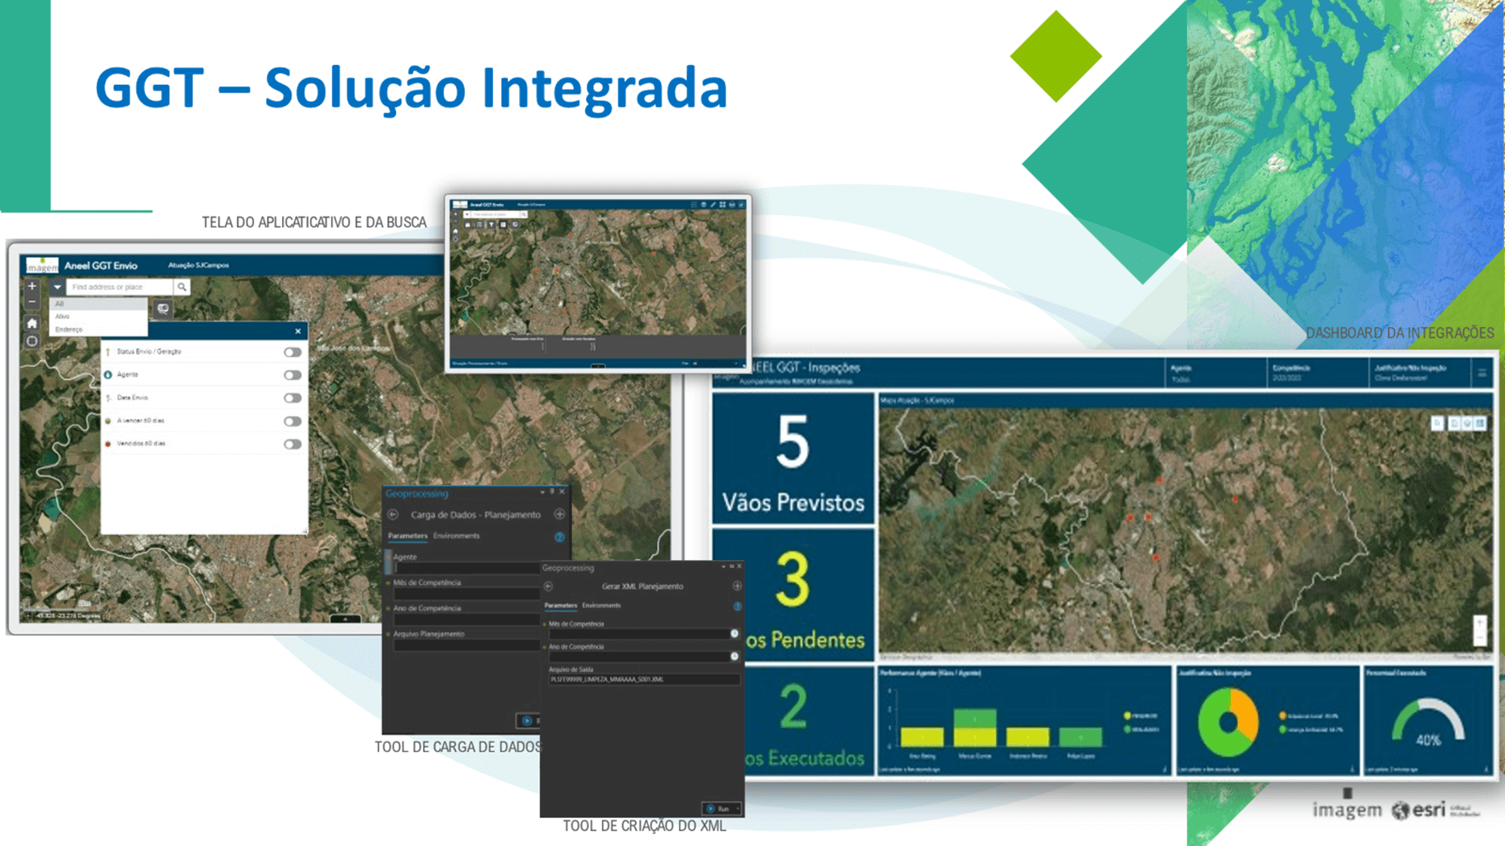Open the Agente selector in dashboard header
This screenshot has width=1505, height=846.
click(x=1214, y=373)
